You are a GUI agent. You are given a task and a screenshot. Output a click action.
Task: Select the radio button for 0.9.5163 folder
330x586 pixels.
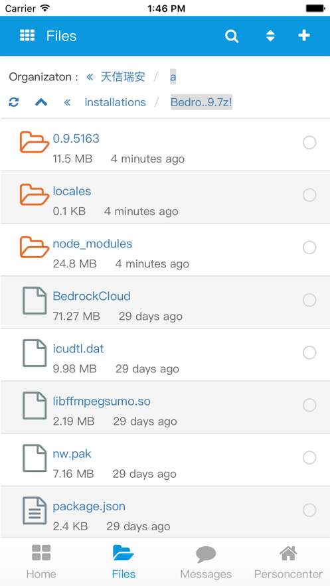(x=309, y=143)
